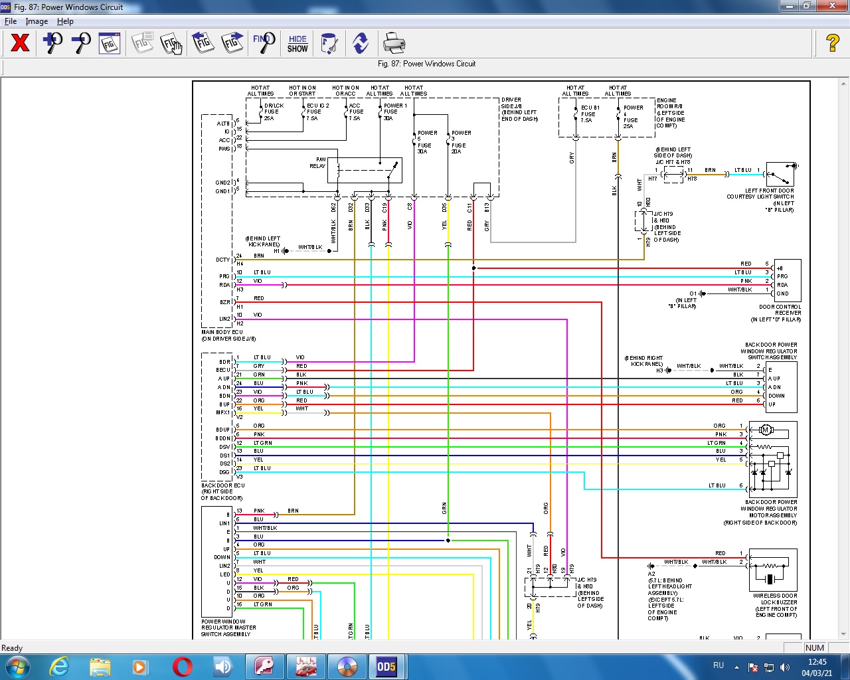Open help with yellow question mark
Screen dimensions: 850x680
pos(833,43)
